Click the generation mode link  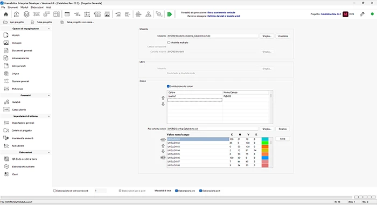(x=221, y=12)
